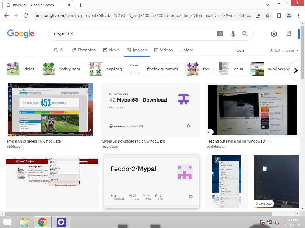The width and height of the screenshot is (305, 228).
Task: Filter images by toy chip
Action: tap(200, 69)
